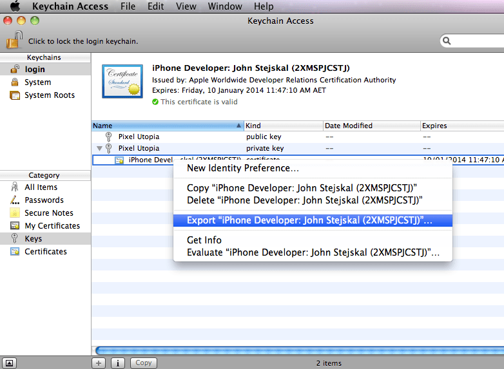Choose Export "iPhone Developer" in context menu
The width and height of the screenshot is (504, 369).
313,220
